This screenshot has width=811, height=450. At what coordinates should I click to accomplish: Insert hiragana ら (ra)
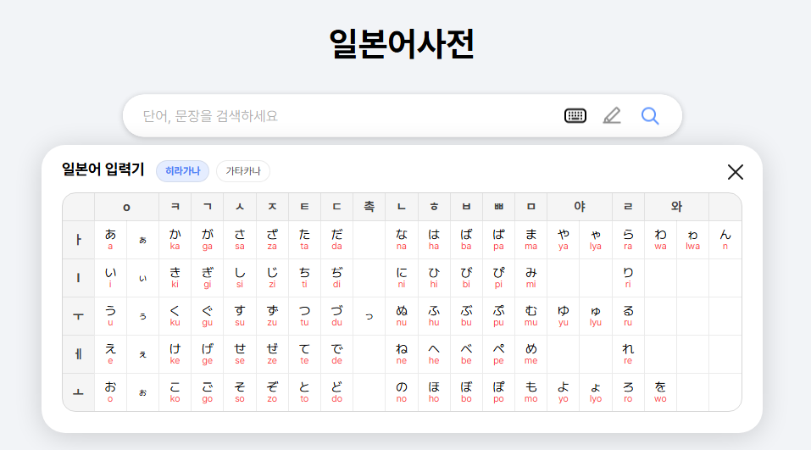[628, 240]
